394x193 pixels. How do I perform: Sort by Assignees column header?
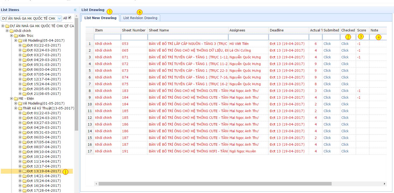click(248, 30)
